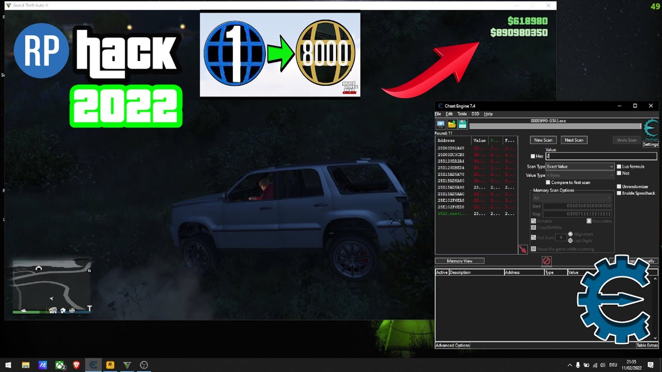Click the microphone icon in the system tray
Screen dimensions: 662x372
tap(578, 365)
